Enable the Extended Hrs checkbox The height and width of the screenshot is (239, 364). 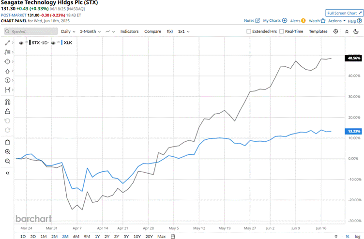[x=249, y=31]
